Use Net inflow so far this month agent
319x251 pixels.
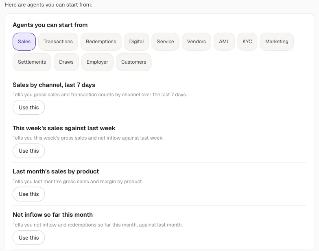click(x=28, y=238)
